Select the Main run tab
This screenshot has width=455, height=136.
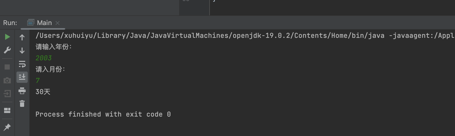point(44,23)
